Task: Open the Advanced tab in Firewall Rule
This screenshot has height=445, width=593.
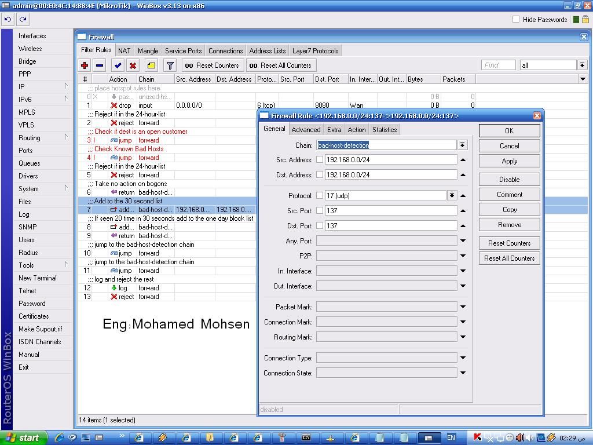Action: point(306,130)
